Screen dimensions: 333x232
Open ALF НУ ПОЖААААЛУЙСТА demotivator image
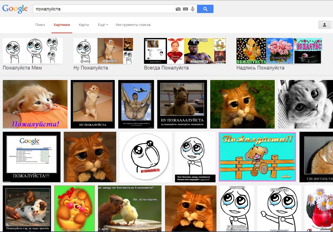pos(182,104)
